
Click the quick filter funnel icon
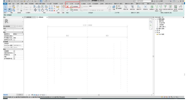(x=165, y=7)
